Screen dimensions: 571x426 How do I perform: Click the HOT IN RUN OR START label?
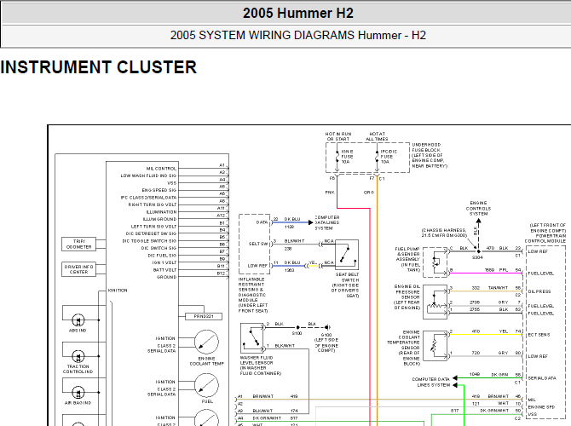[338, 136]
